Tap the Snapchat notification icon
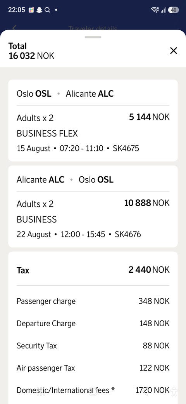Screen dimensions: 186x404 click(39, 10)
